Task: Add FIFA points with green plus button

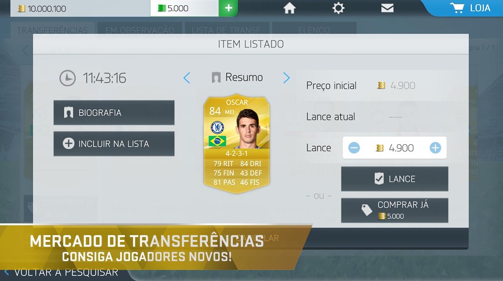Action: pos(228,8)
